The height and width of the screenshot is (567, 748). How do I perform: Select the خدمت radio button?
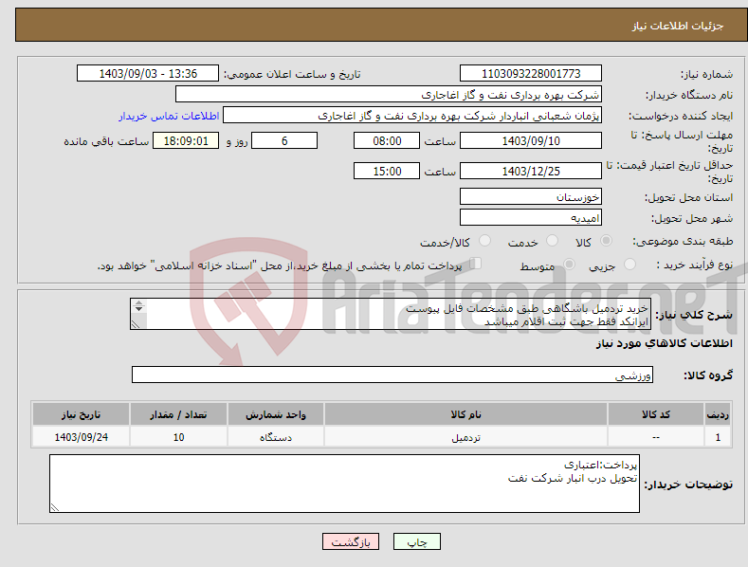point(552,241)
